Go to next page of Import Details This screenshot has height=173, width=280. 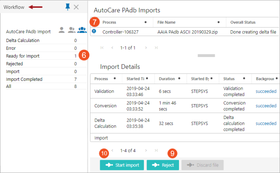click(x=146, y=150)
